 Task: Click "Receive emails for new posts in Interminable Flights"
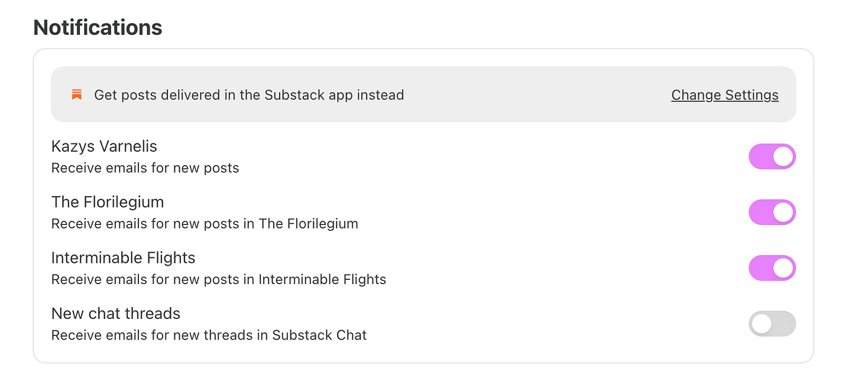click(219, 279)
